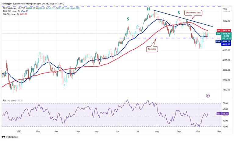This screenshot has height=141, width=234.
Task: Click the +44.16 (+1.02%) change value
Action: point(73,8)
